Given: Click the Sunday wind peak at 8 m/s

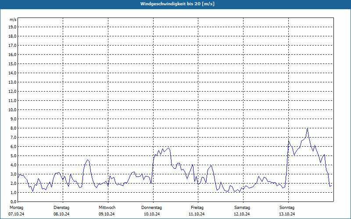Looking at the screenshot, I should point(308,129).
